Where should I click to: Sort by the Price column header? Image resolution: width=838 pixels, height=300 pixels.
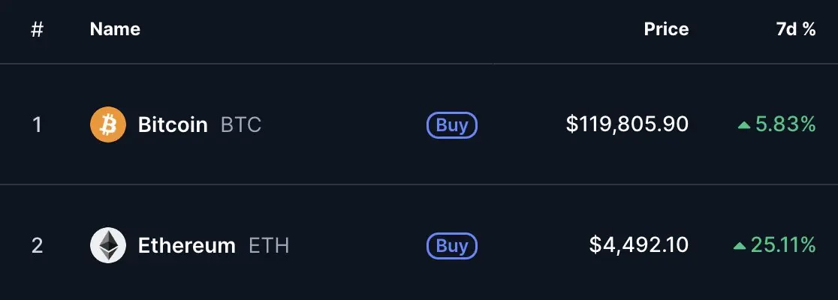click(666, 29)
